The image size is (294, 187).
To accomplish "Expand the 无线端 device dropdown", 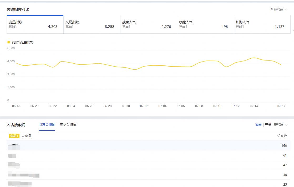I will click(280, 125).
